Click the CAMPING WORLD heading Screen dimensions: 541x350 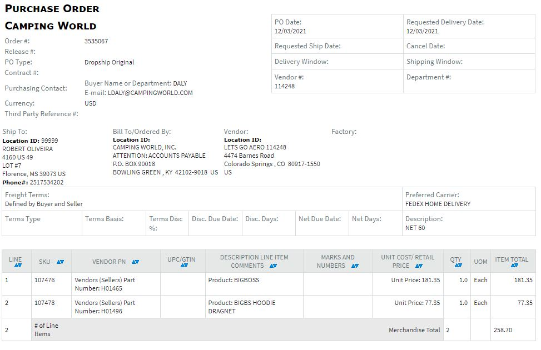click(51, 26)
